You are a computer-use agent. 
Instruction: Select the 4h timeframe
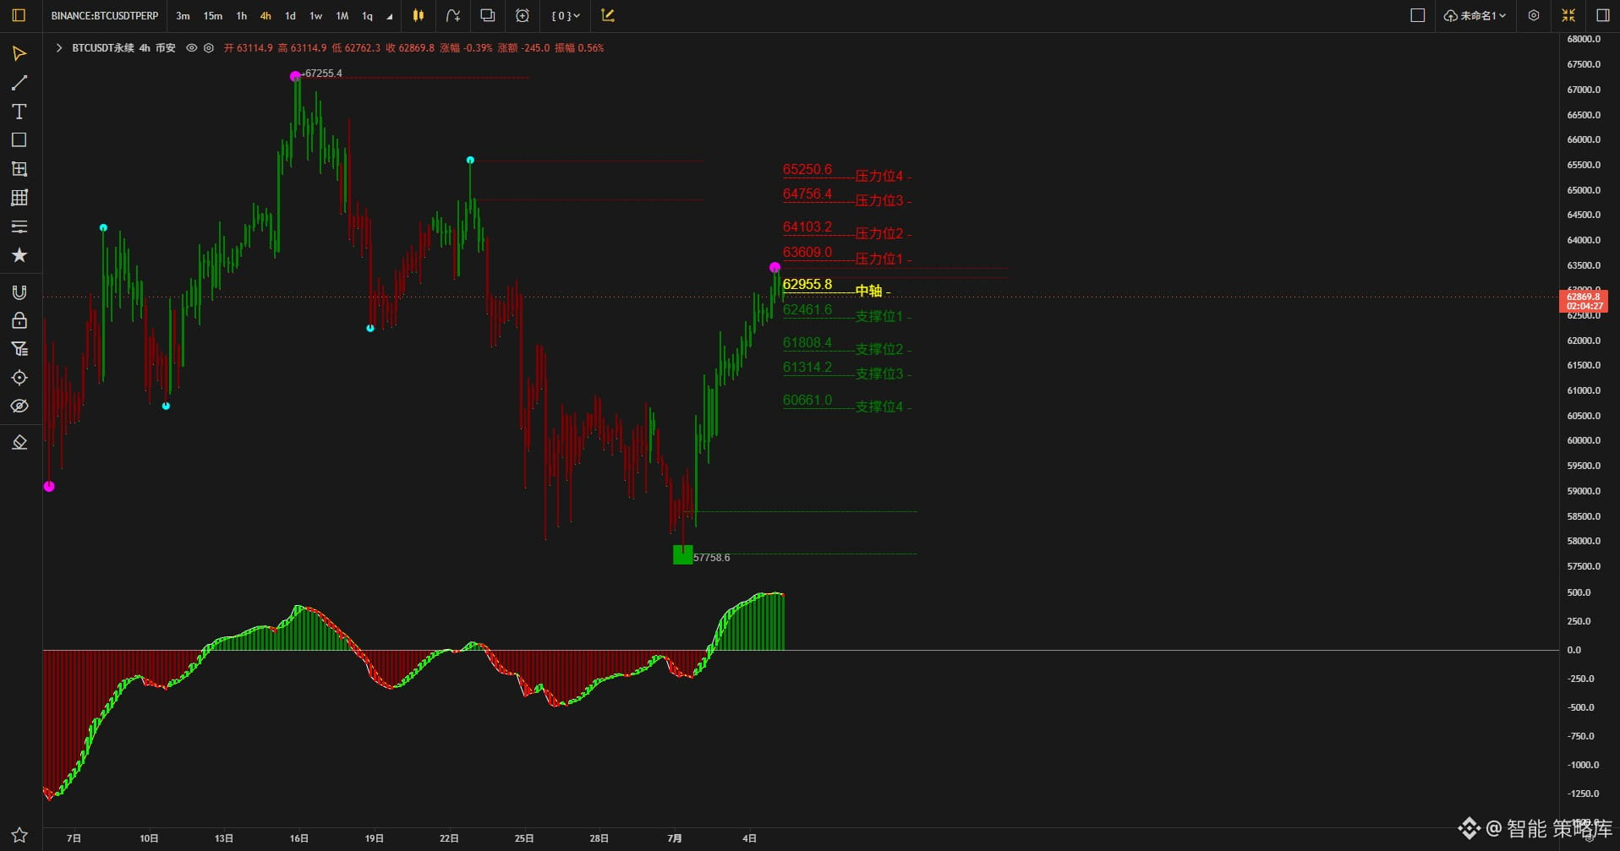(265, 16)
